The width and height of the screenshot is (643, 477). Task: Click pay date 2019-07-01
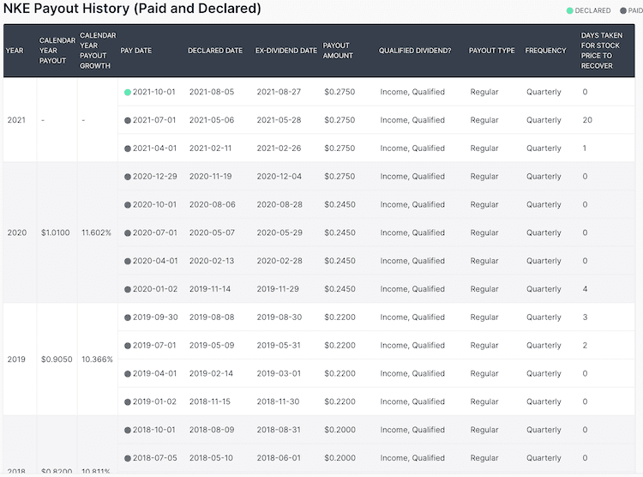point(154,346)
